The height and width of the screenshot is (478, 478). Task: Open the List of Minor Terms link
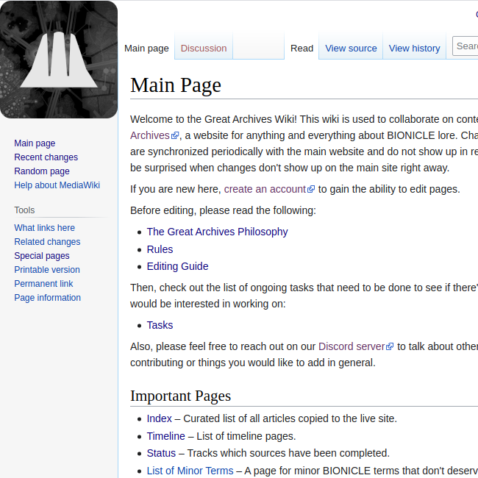pos(190,471)
